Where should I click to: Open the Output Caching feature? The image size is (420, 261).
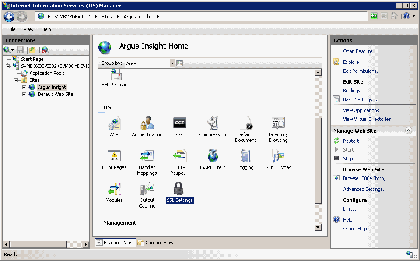point(147,195)
